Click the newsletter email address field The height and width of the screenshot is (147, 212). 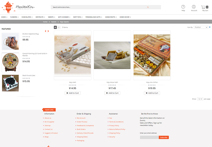click(149, 137)
